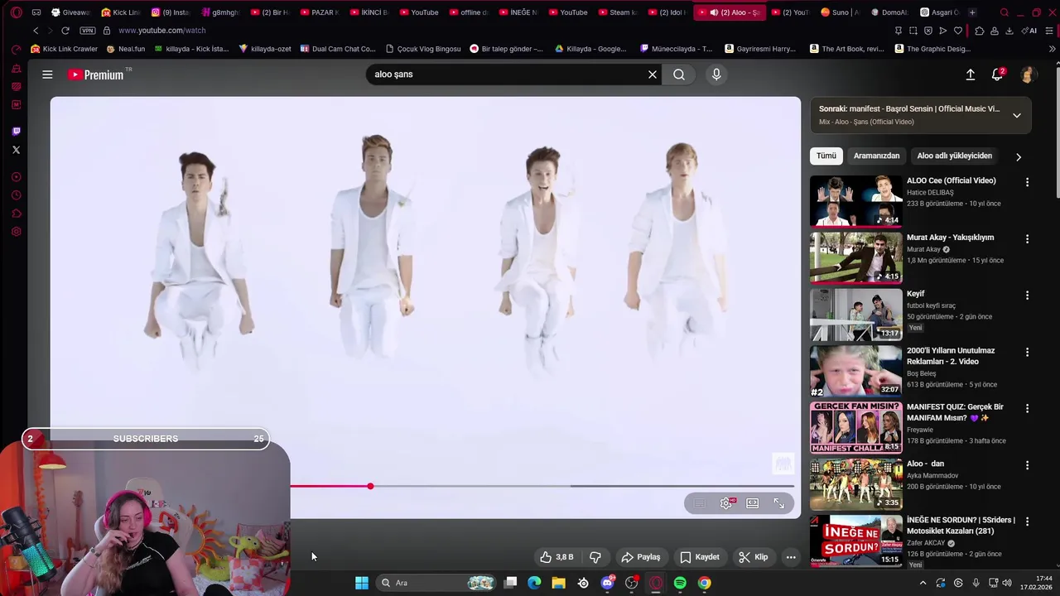This screenshot has width=1060, height=596.
Task: Open options for 'Aloo - dan' video
Action: pyautogui.click(x=1027, y=465)
